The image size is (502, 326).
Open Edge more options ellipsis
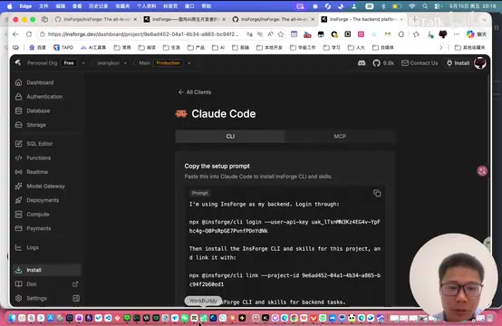456,34
